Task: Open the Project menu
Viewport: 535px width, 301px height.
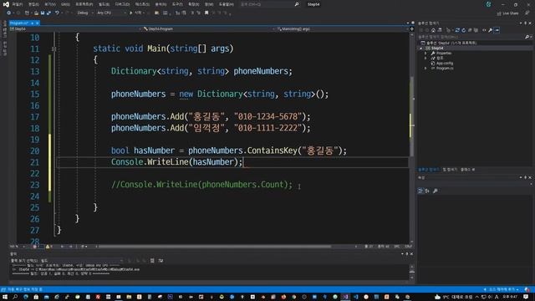Action: coord(84,4)
